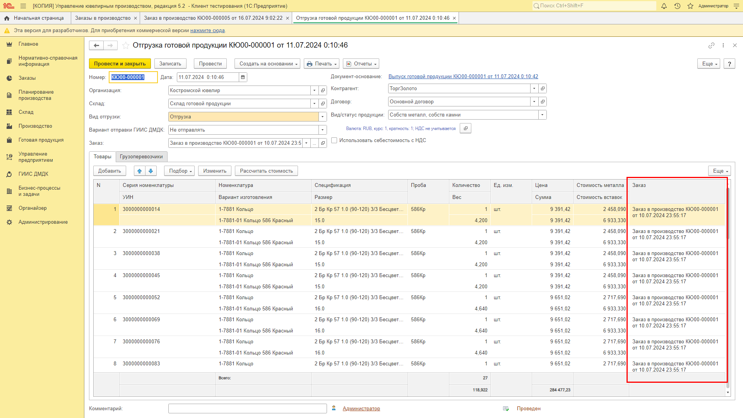The width and height of the screenshot is (743, 418).
Task: Move table row down arrow
Action: [151, 171]
